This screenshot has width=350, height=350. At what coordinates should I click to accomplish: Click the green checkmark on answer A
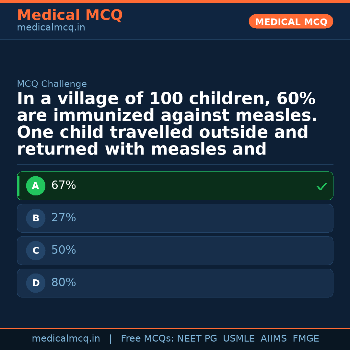tap(321, 186)
